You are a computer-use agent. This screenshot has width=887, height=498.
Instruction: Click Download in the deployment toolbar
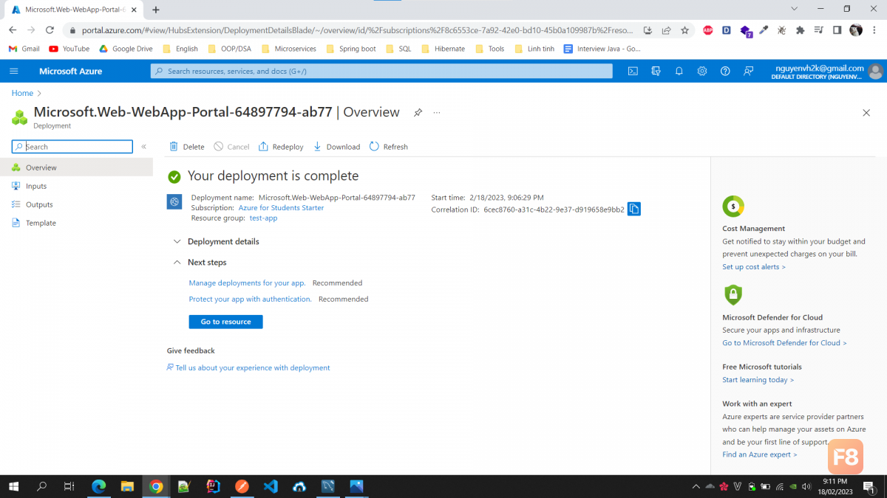coord(336,147)
